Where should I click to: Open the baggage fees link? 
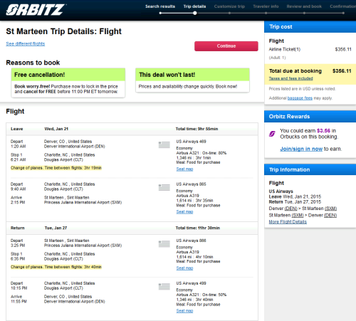[x=300, y=98]
